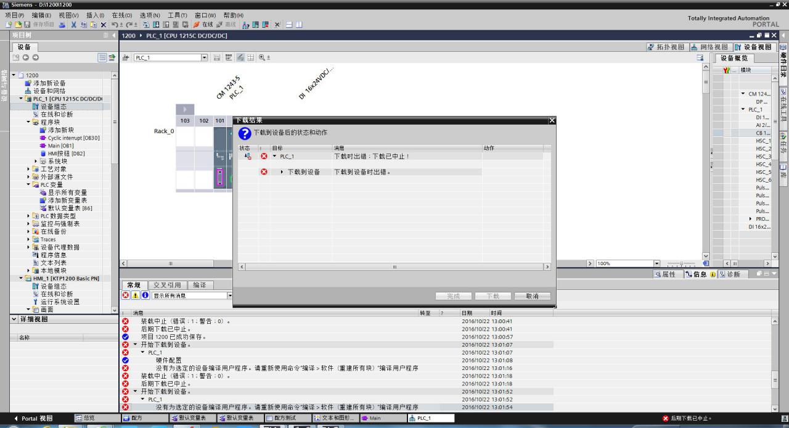Click the delete X icon in the toolbar
Image resolution: width=789 pixels, height=428 pixels.
click(103, 24)
